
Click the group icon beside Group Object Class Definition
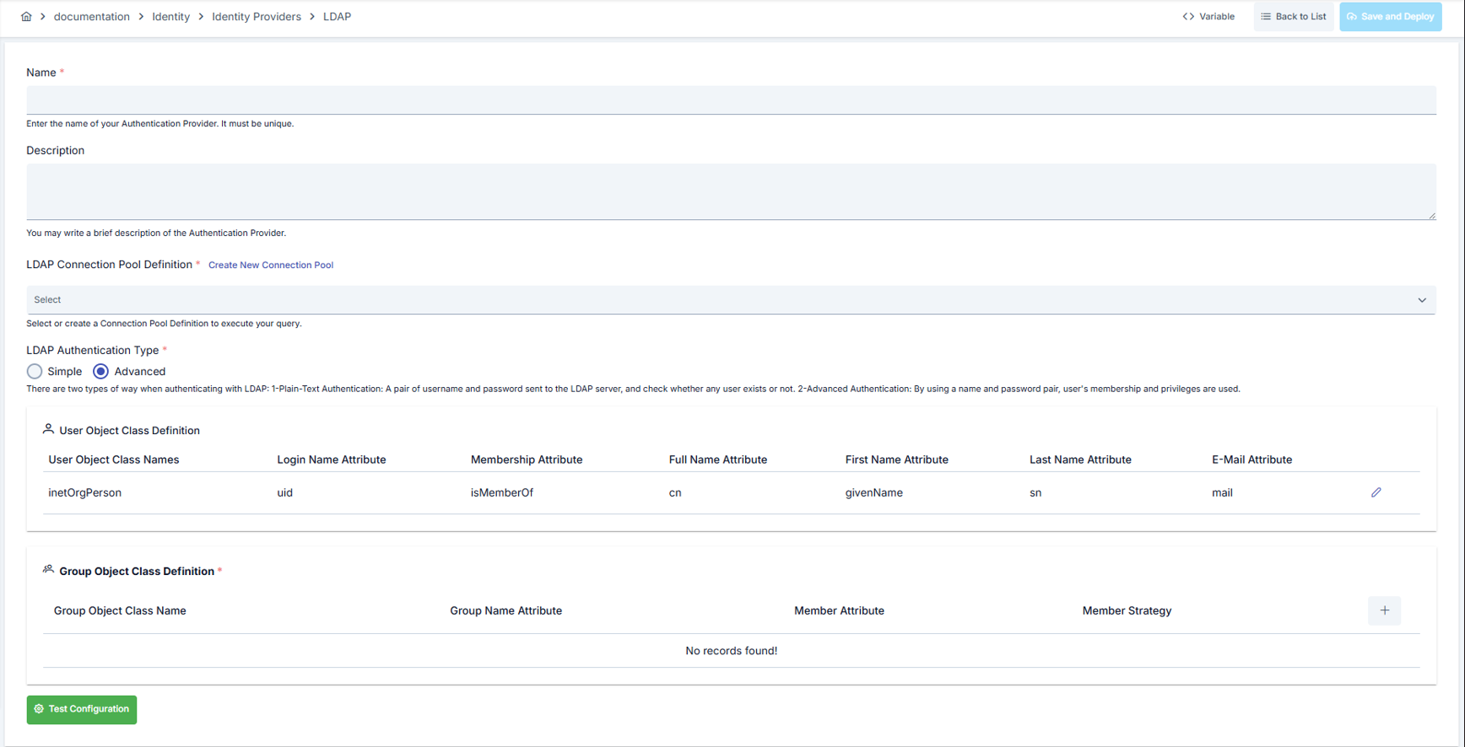pyautogui.click(x=48, y=570)
